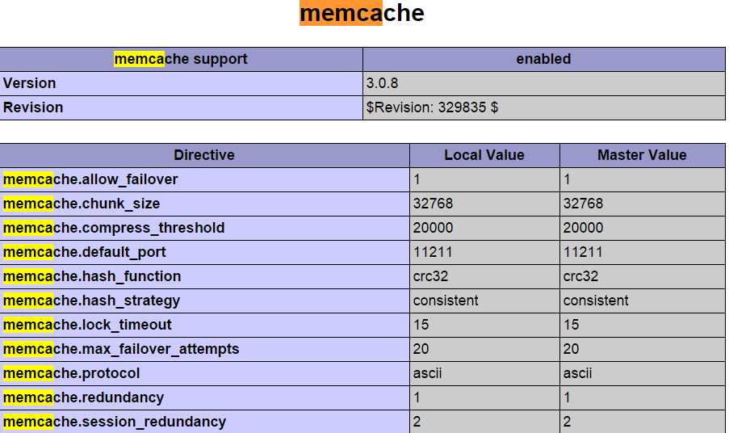
Task: Click Master Value 2 for session_redundancy
Action: click(568, 422)
